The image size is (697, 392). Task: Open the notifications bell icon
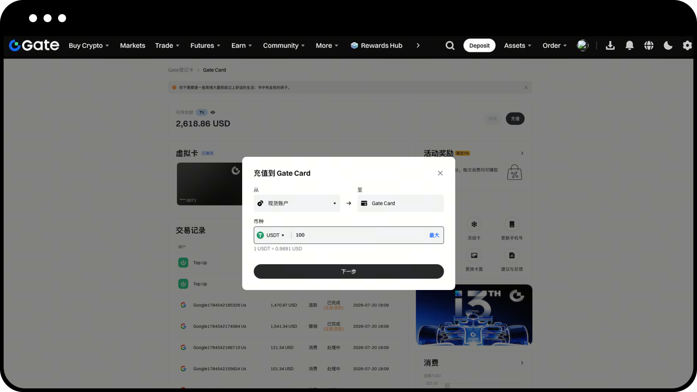[x=629, y=45]
